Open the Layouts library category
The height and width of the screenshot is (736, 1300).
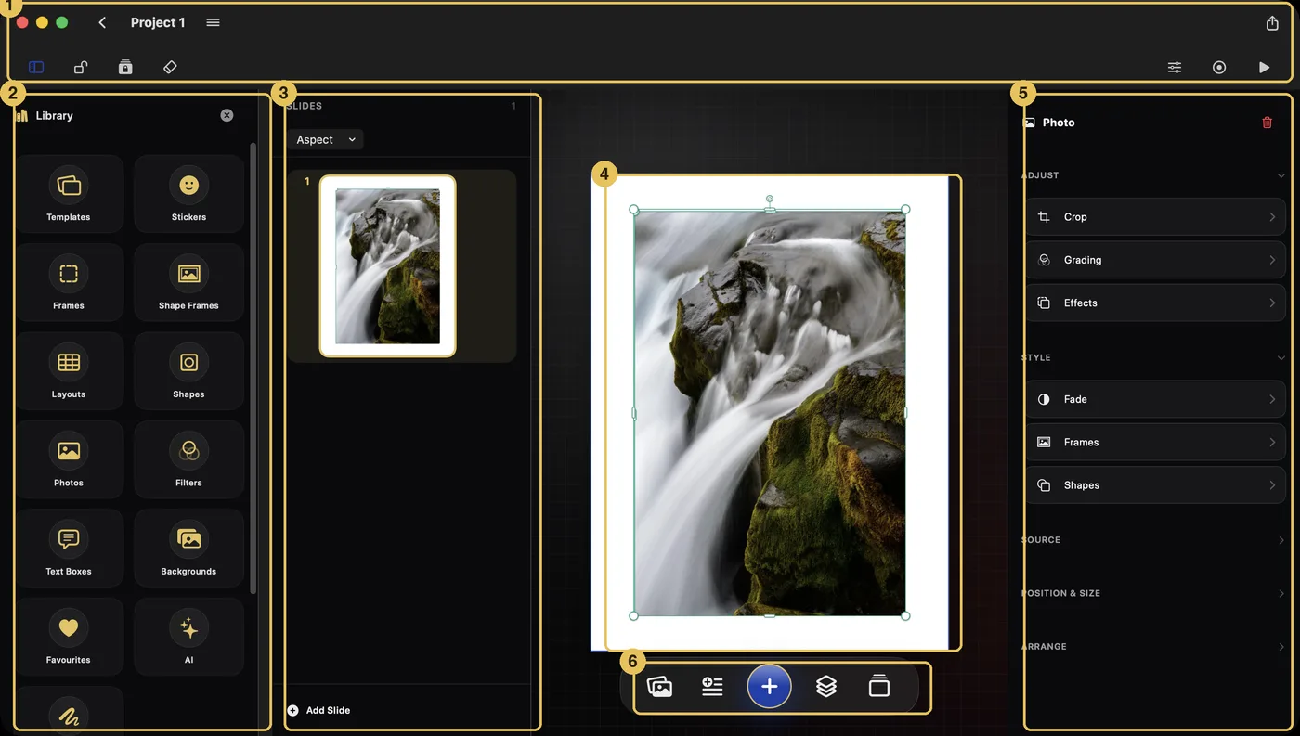point(69,370)
